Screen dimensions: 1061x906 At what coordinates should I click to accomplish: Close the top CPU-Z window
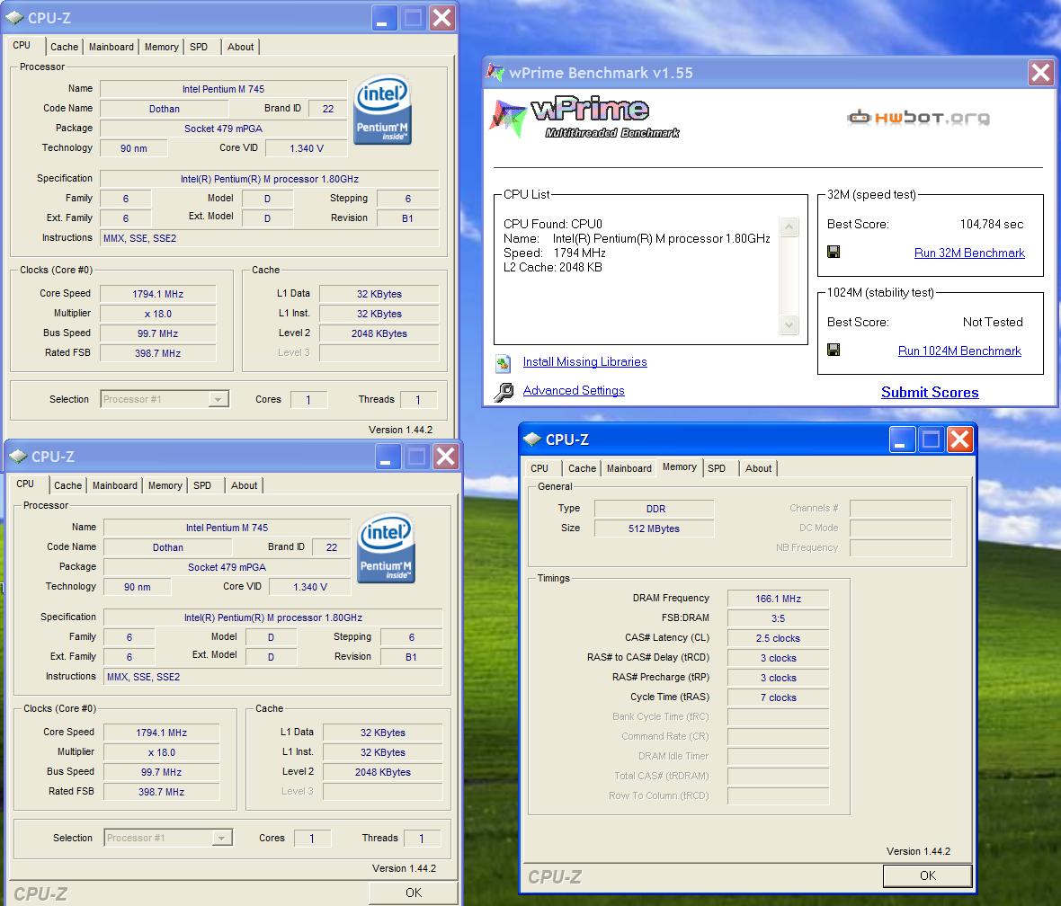point(442,18)
